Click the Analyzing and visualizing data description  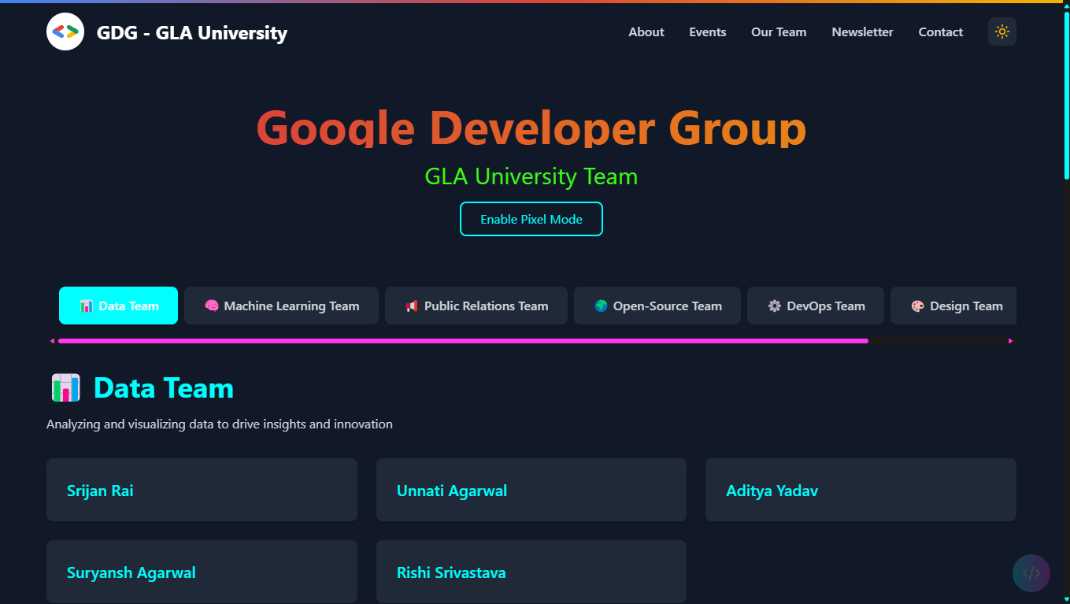(220, 424)
